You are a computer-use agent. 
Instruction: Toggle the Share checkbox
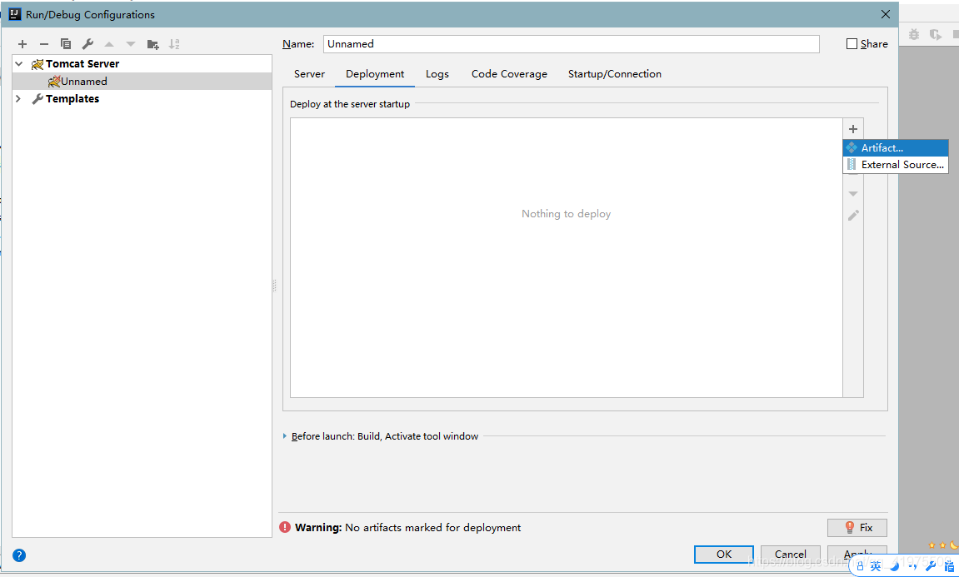pos(852,44)
